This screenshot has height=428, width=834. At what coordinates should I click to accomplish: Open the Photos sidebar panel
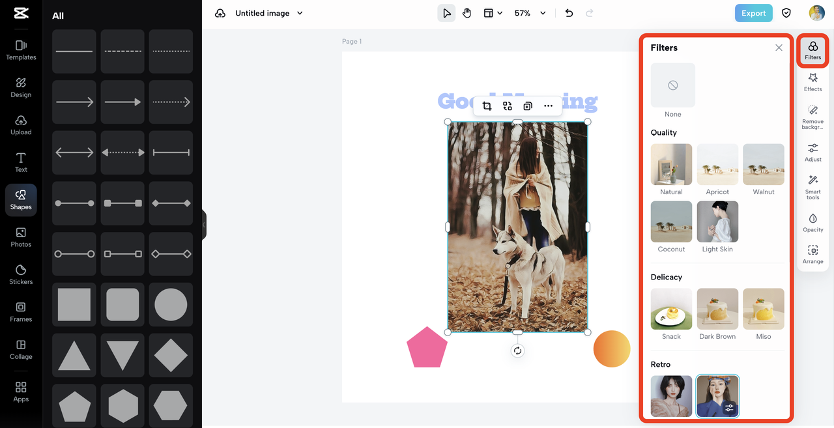(21, 237)
